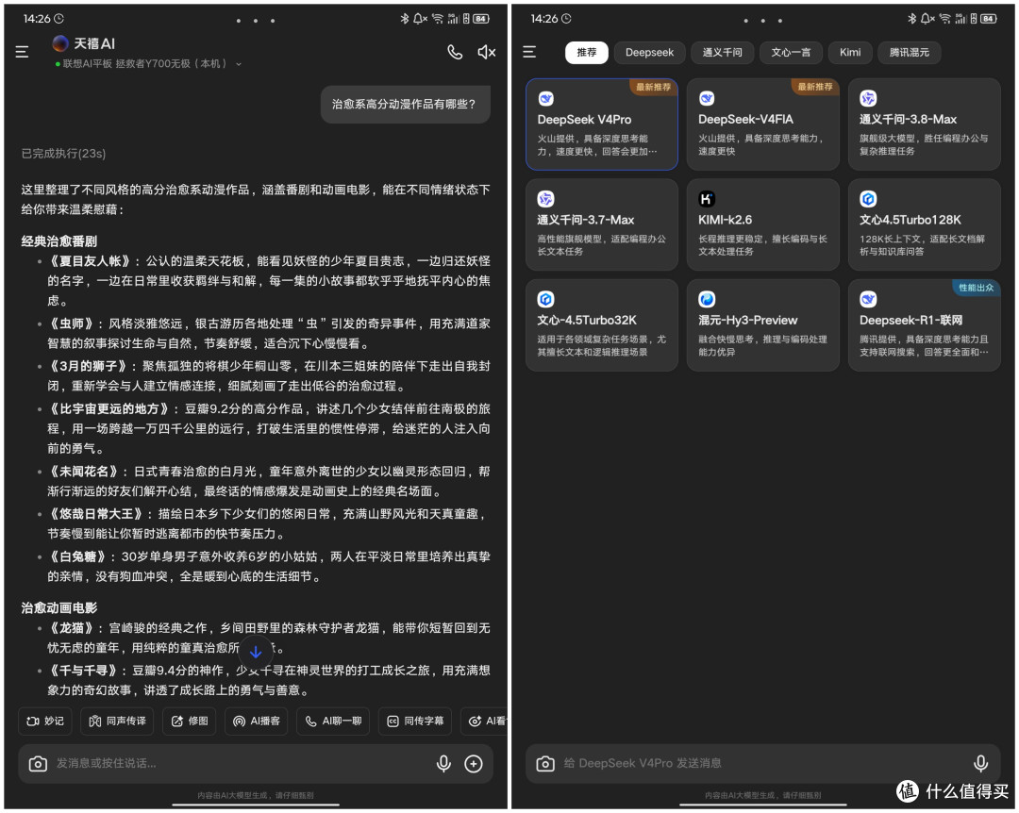Viewport: 1019px width, 813px height.
Task: Select the DeepSeek-V4FIA model card
Action: pyautogui.click(x=763, y=124)
